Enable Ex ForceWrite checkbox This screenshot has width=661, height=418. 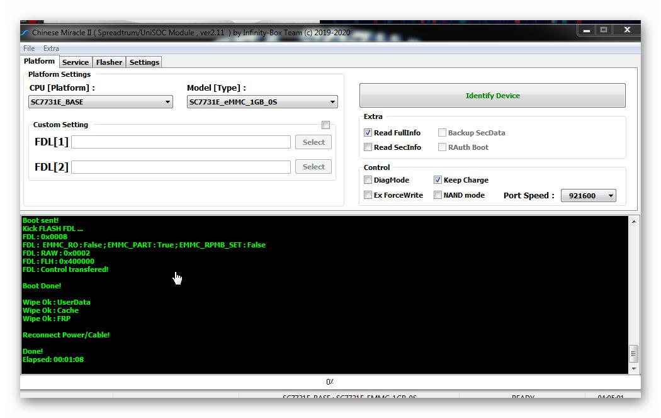(368, 195)
